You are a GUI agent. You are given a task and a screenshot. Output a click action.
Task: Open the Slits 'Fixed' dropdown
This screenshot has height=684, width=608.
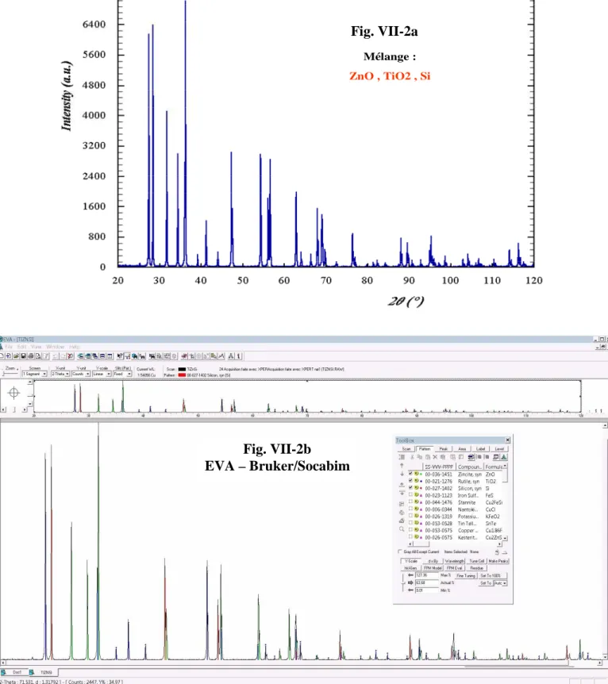coord(129,374)
